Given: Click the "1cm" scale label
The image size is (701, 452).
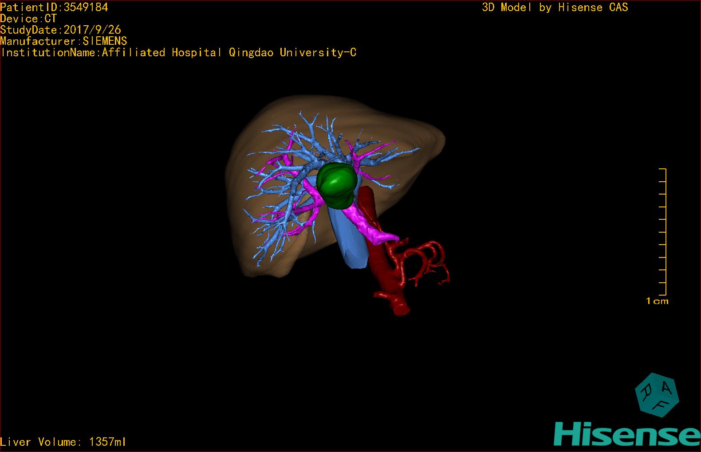Looking at the screenshot, I should pyautogui.click(x=657, y=301).
